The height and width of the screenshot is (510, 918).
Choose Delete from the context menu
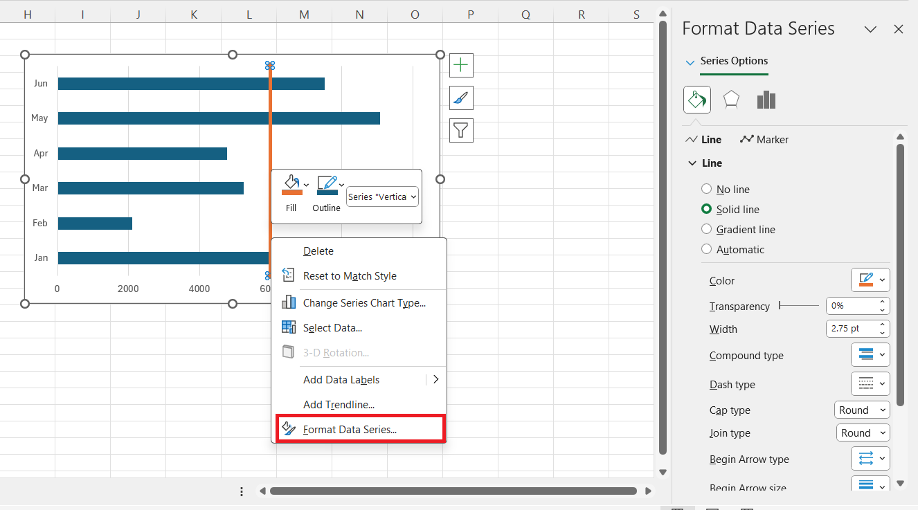318,251
